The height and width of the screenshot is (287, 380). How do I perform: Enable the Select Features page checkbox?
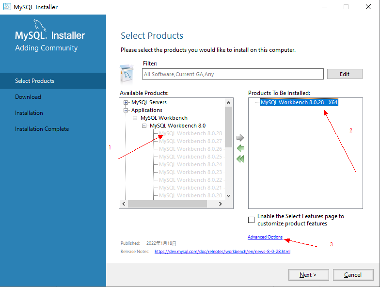click(x=251, y=220)
